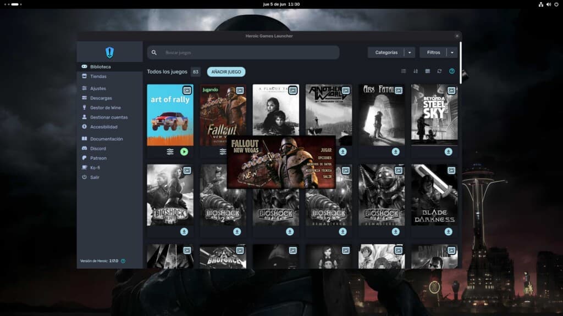Focus the Buscar juegos search field
563x316 pixels.
[x=243, y=53]
